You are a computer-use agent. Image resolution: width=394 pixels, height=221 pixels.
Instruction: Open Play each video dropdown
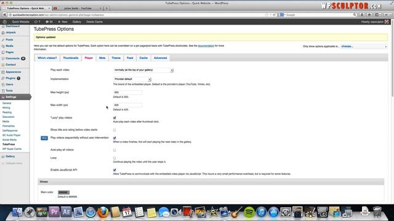point(143,70)
